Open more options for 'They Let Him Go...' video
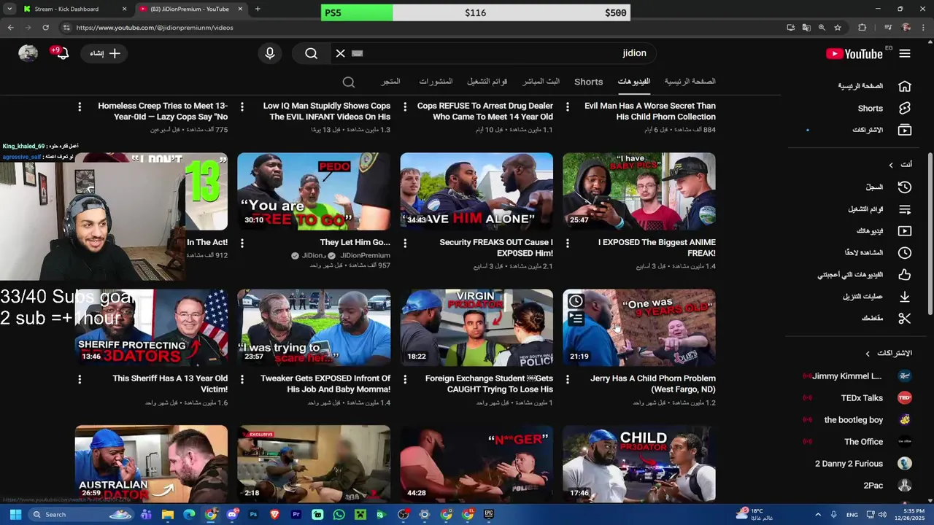934x525 pixels. click(x=242, y=243)
